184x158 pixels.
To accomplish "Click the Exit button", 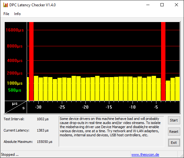I will click(174, 143).
